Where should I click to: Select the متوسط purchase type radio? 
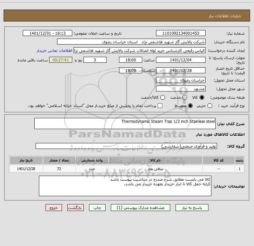coord(190,106)
